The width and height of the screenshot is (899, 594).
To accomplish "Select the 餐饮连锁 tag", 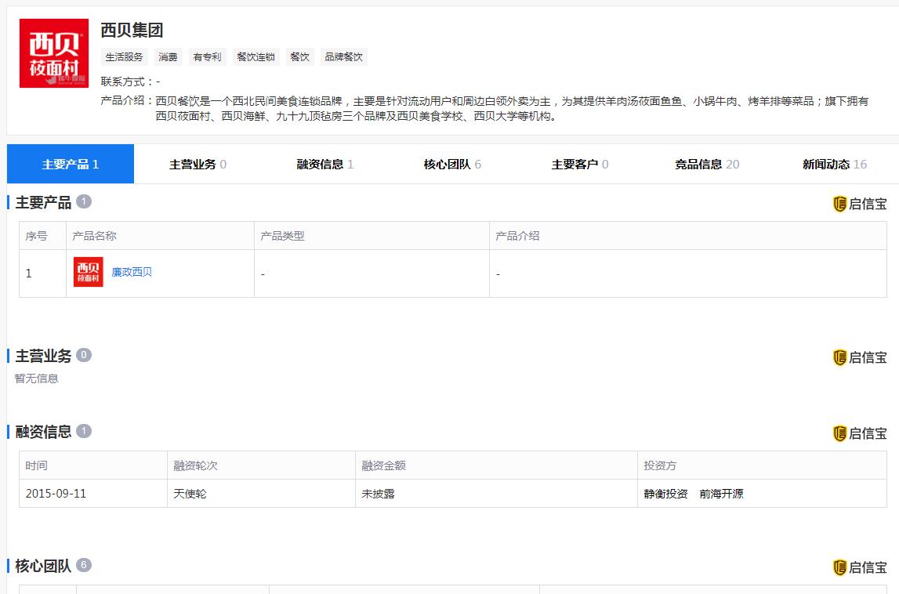I will [256, 56].
